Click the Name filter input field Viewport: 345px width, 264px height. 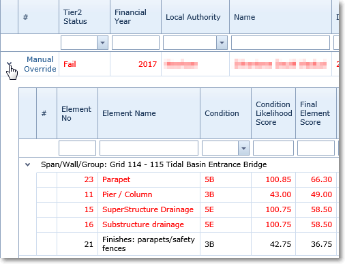pos(280,42)
